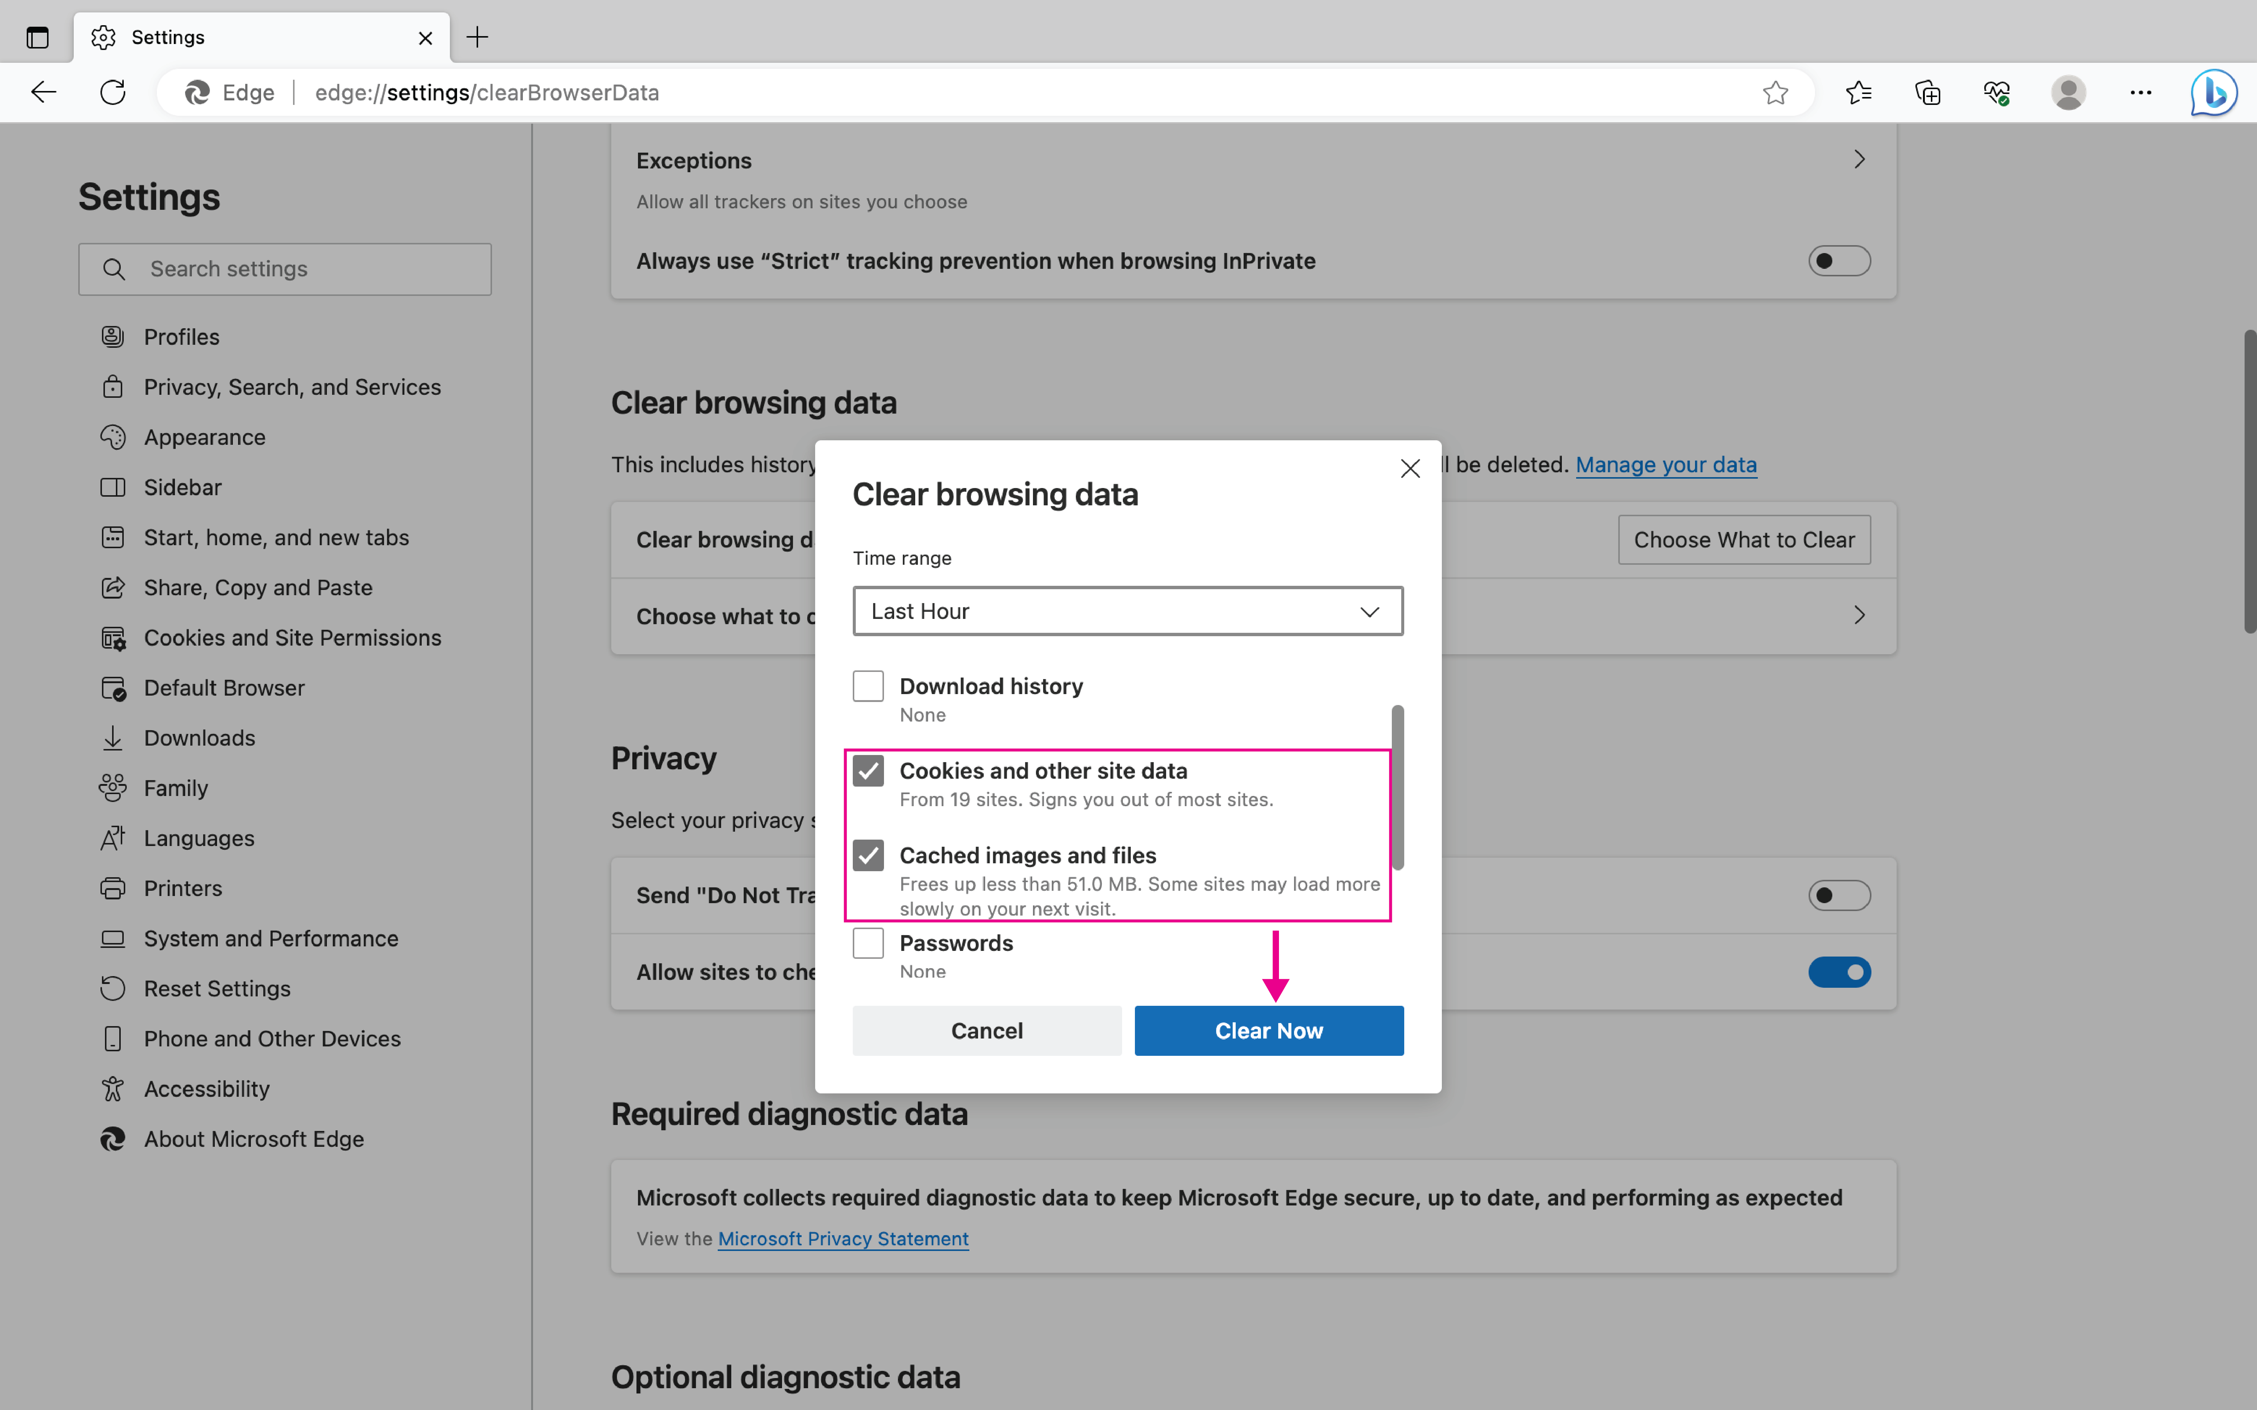Click the Clear Now button
Viewport: 2257px width, 1410px height.
point(1268,1031)
